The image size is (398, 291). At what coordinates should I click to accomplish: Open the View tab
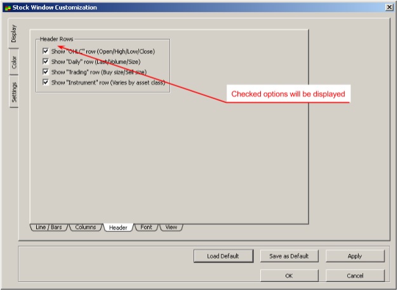point(171,227)
